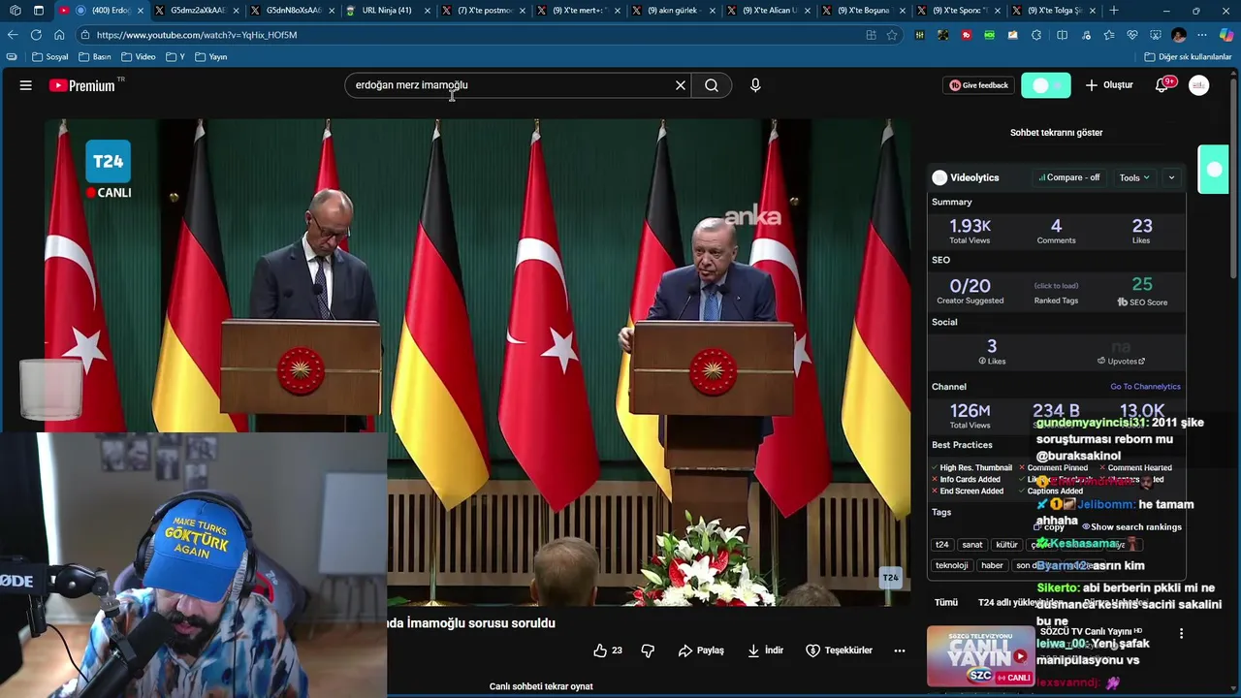This screenshot has width=1241, height=698.
Task: Click Sohbet tekrarını göster
Action: pyautogui.click(x=1056, y=133)
